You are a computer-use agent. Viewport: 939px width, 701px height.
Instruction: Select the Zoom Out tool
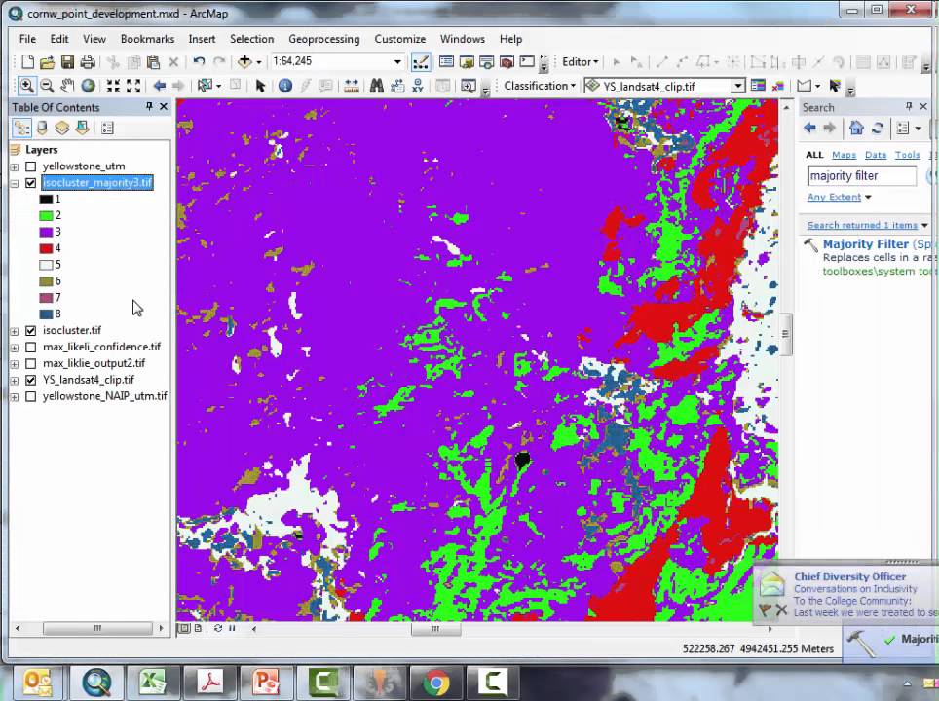click(48, 86)
